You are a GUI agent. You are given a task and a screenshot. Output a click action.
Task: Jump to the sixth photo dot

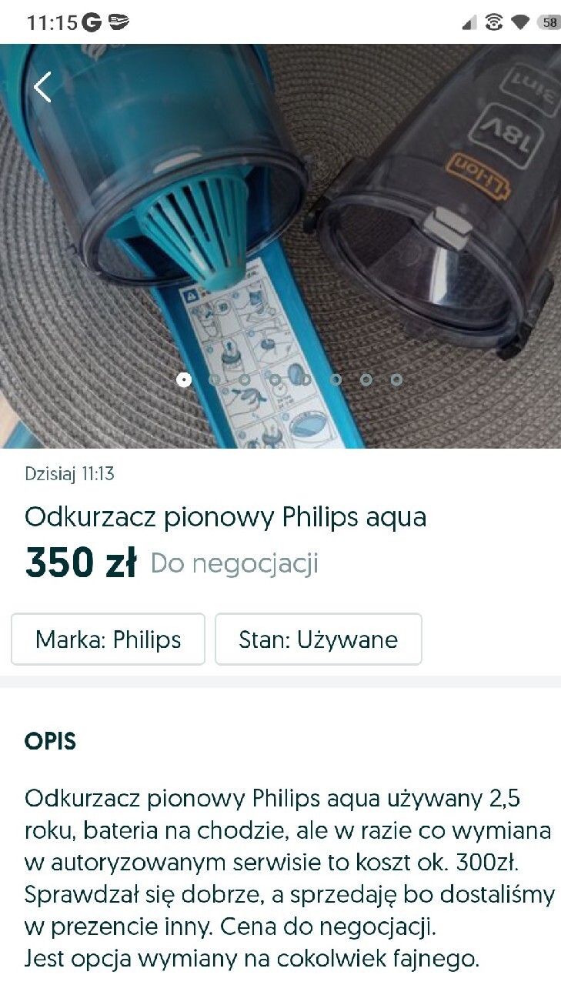point(336,379)
